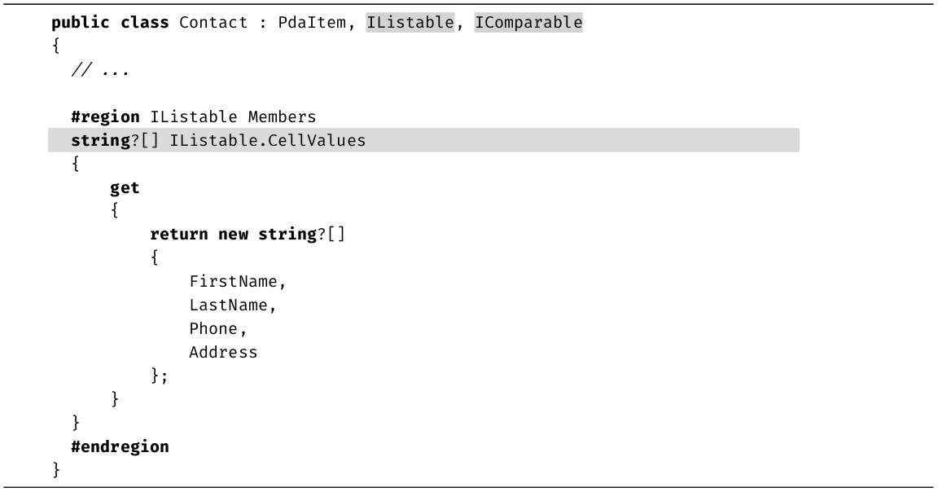The image size is (938, 492).
Task: Click the Address array element
Action: [223, 353]
